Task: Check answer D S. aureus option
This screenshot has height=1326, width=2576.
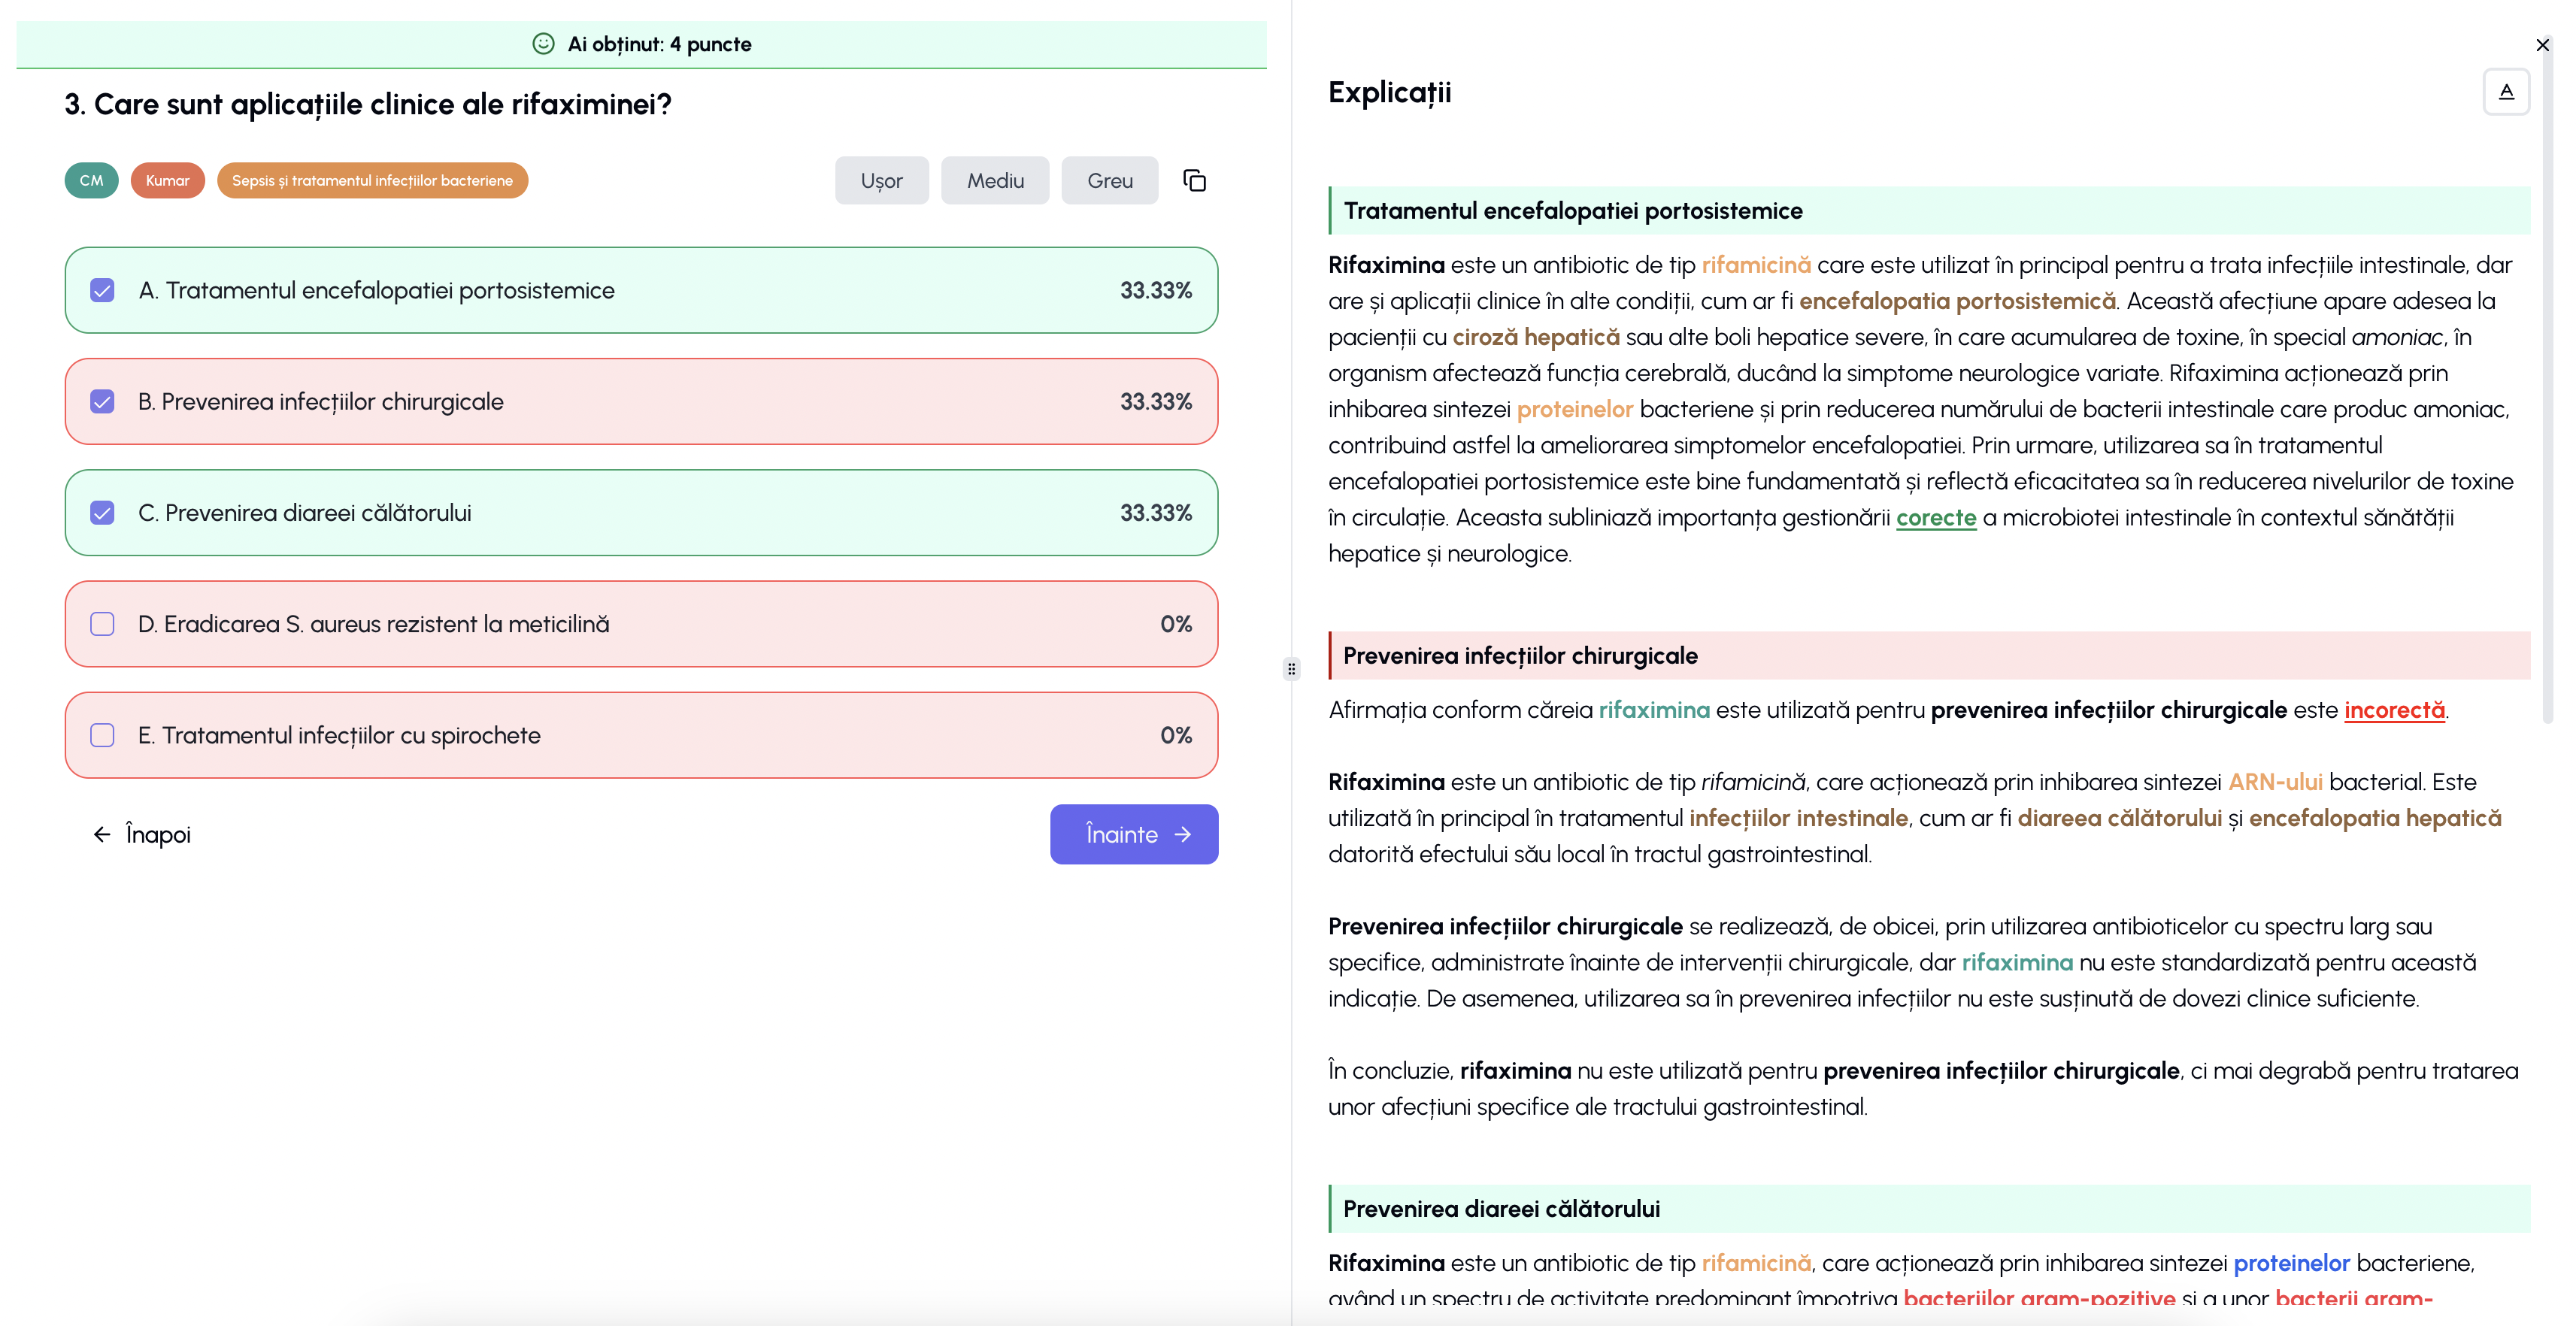Action: (x=102, y=624)
